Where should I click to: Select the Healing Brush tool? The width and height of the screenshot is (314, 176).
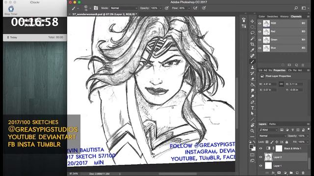pyautogui.click(x=252, y=56)
